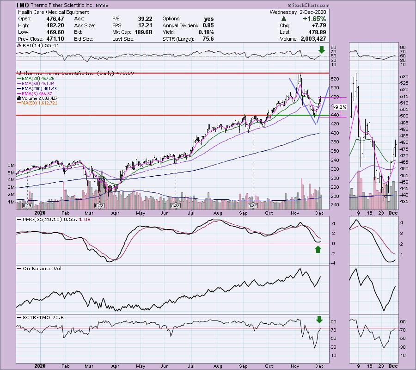This screenshot has width=416, height=370.
Task: Open the Health Care / Medical Equipment sector label
Action: 54,12
